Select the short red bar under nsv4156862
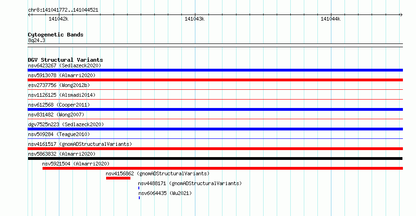416x216 pixels. tap(118, 178)
